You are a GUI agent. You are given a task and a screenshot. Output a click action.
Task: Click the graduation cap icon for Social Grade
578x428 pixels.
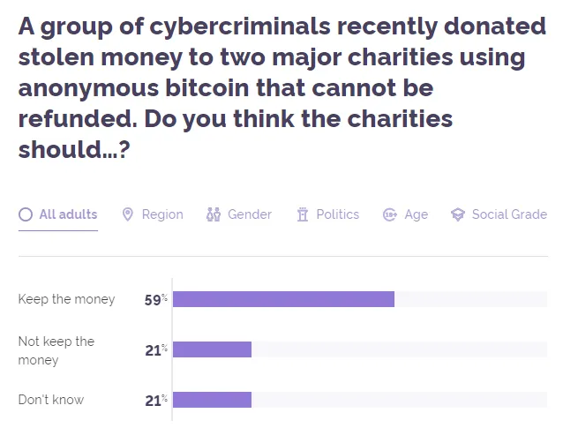pos(457,214)
